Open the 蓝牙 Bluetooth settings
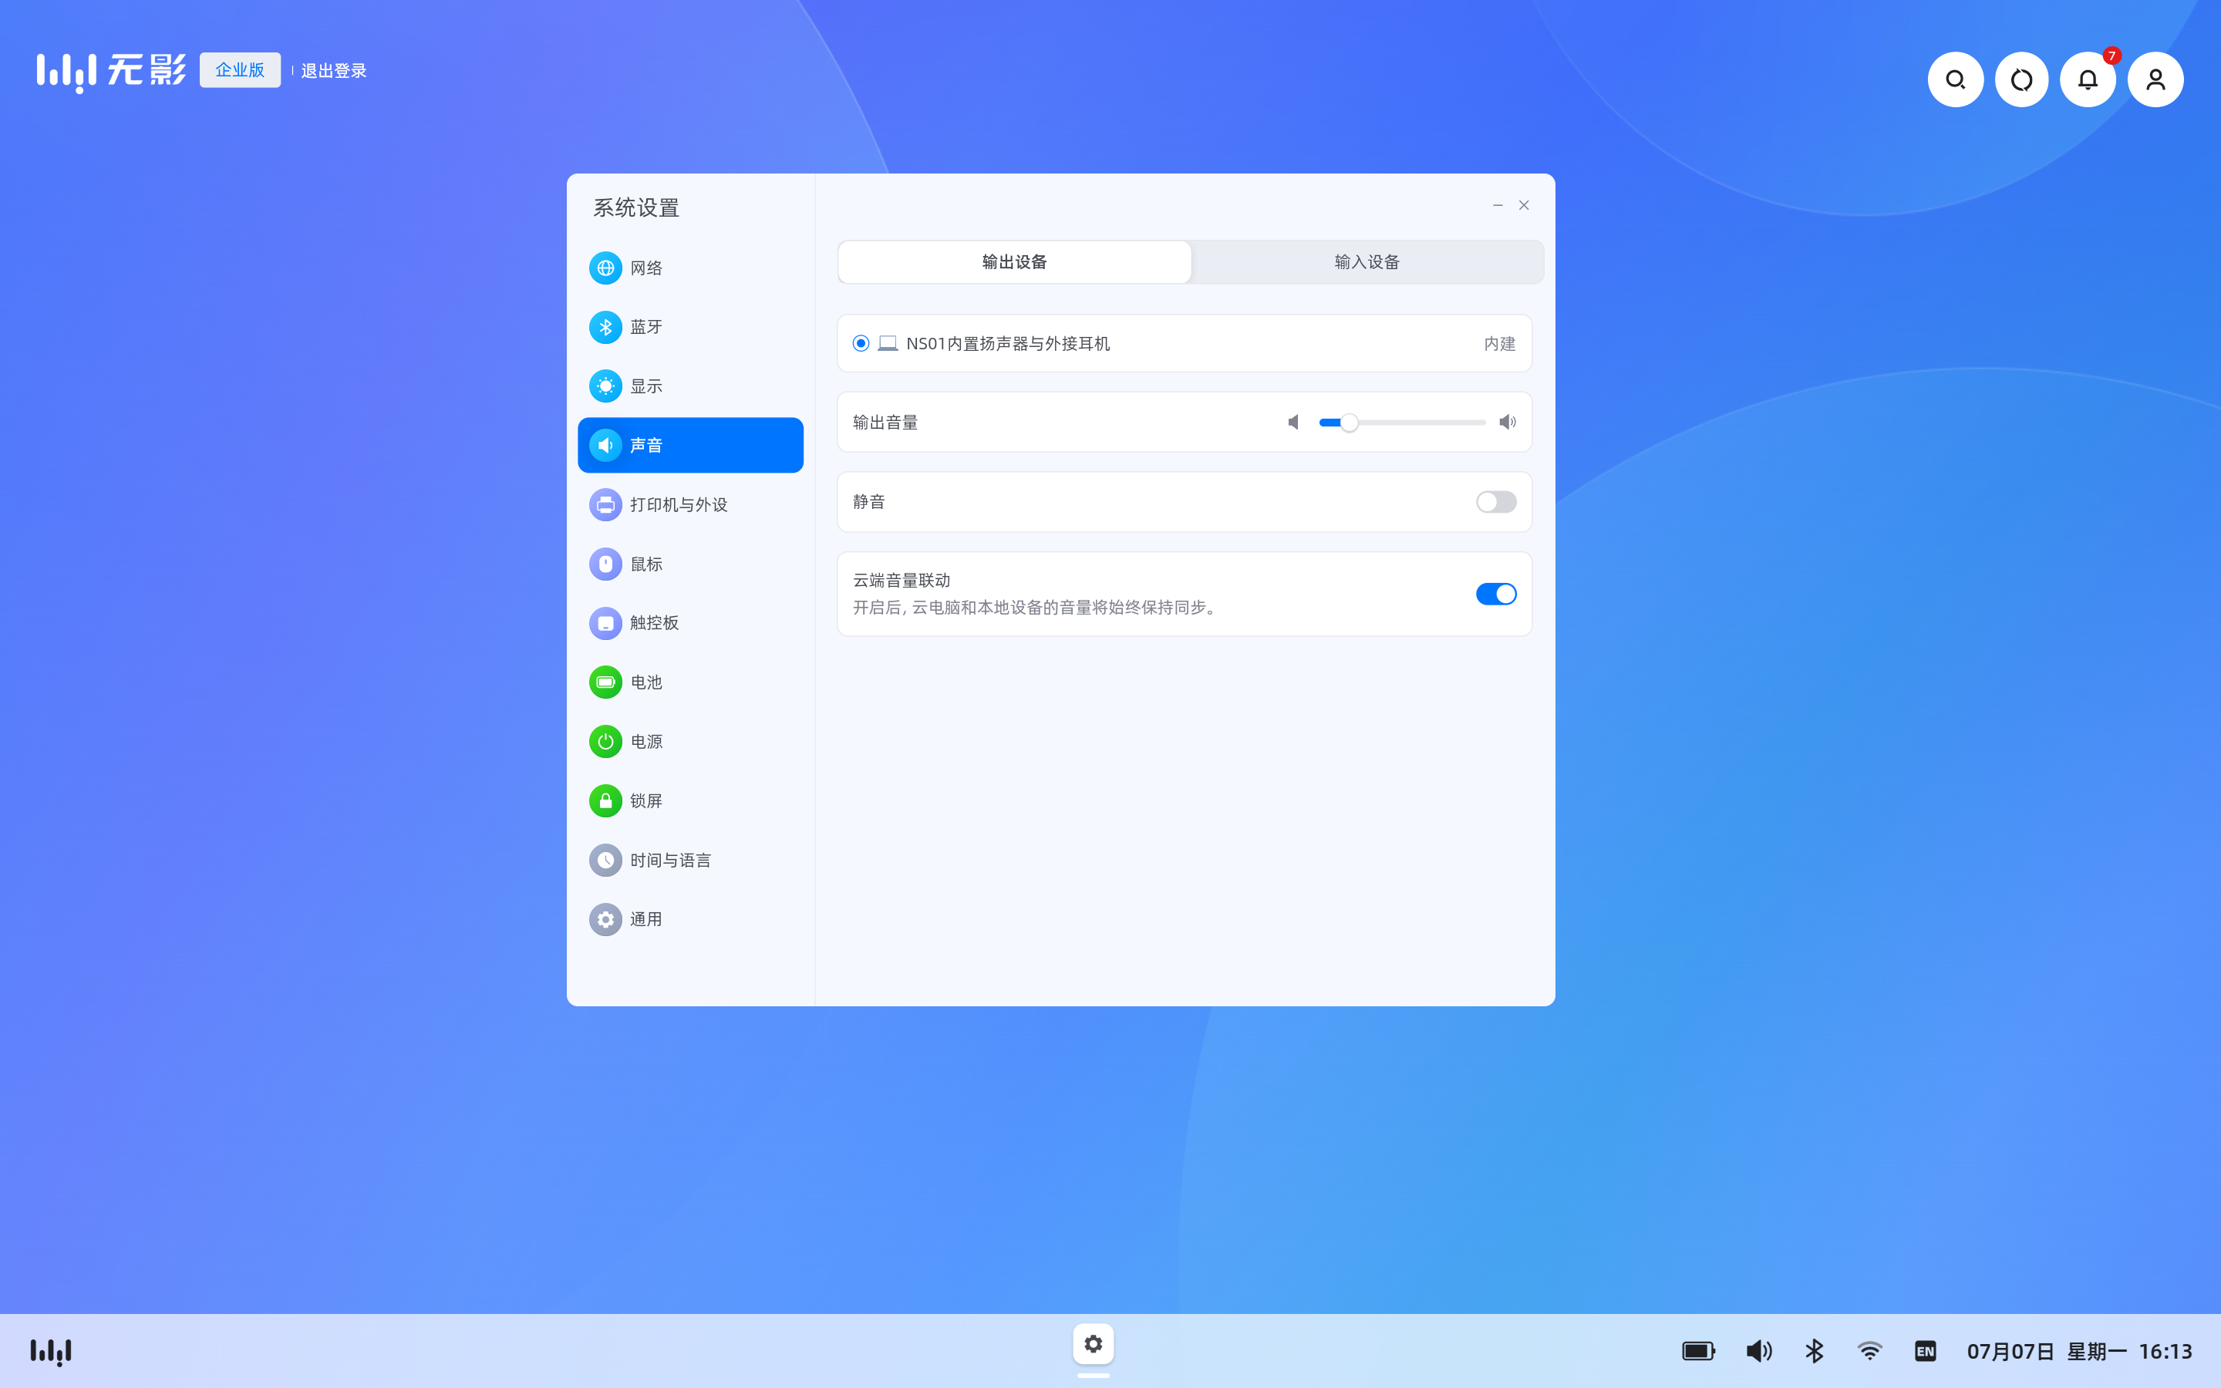This screenshot has height=1388, width=2221. tap(690, 327)
